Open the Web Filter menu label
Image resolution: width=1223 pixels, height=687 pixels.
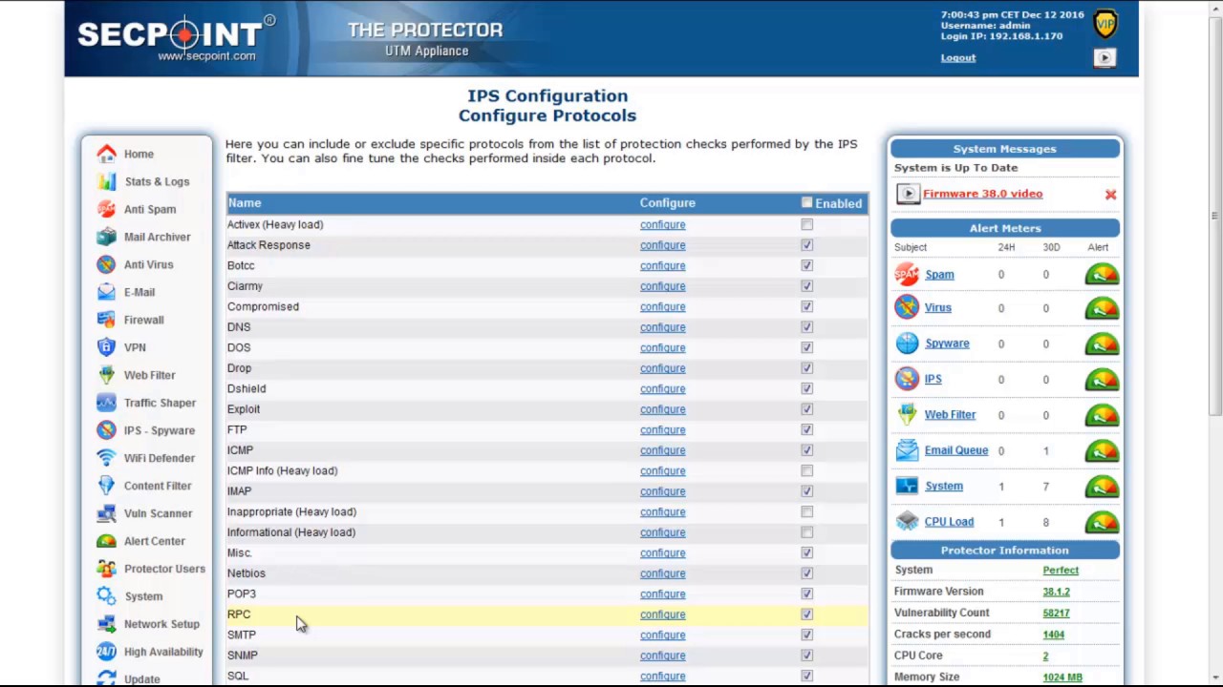149,375
